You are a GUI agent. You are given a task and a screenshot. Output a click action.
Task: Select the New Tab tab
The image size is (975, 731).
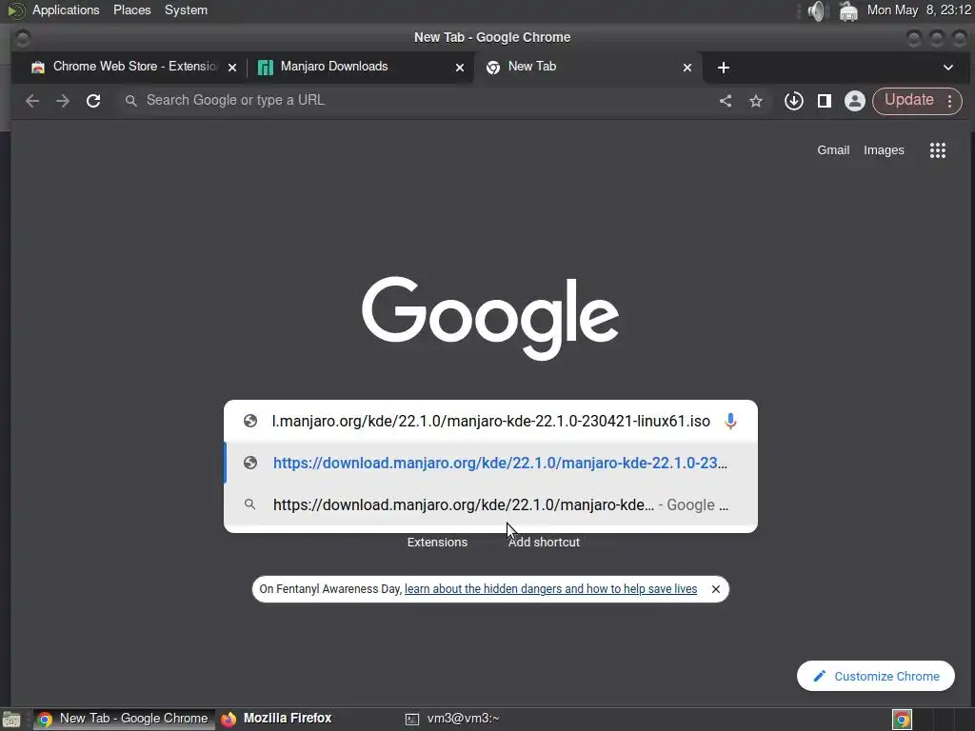coord(588,67)
